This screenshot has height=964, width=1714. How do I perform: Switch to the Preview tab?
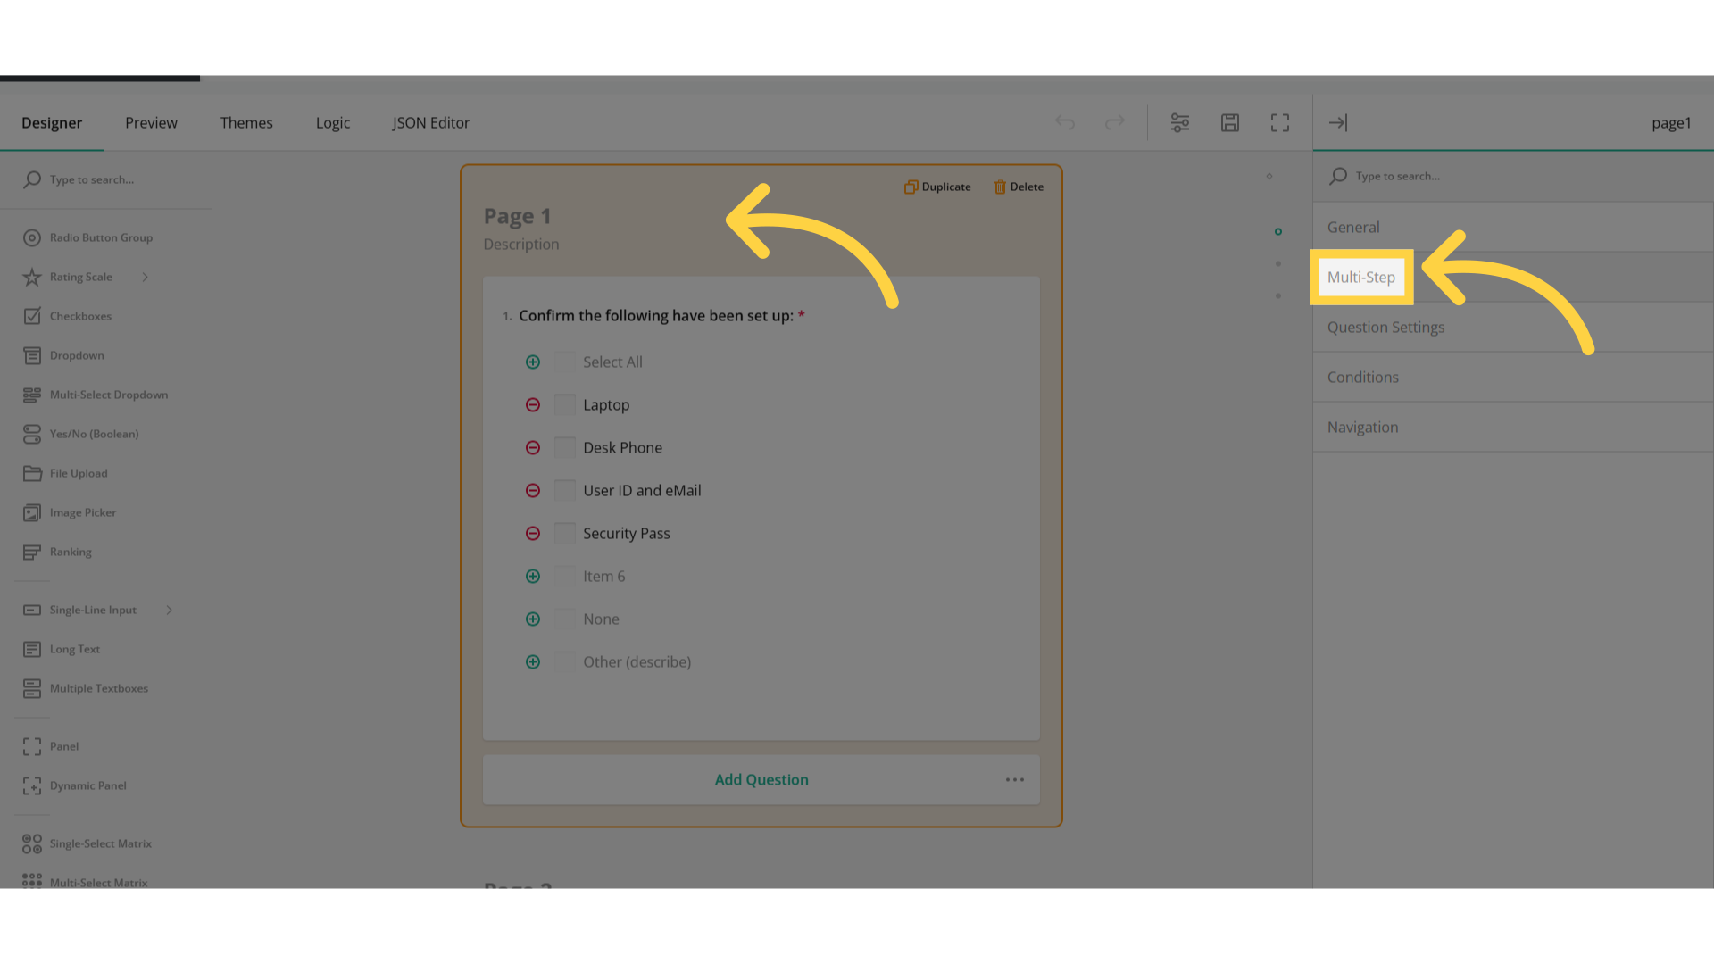[x=151, y=123]
